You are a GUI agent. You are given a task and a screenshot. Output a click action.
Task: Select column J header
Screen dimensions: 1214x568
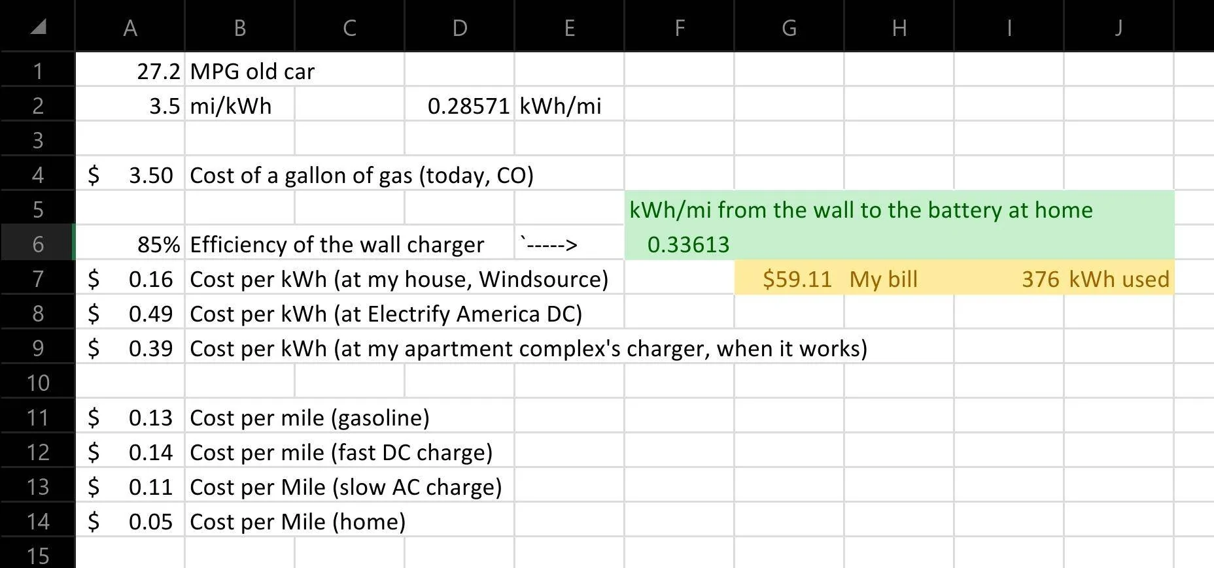point(1119,27)
